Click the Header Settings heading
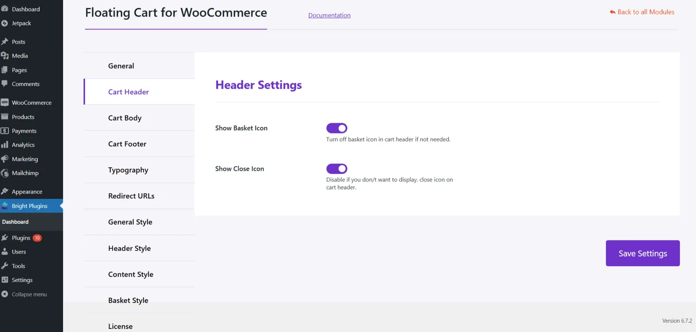Screen dimensions: 696x332 click(259, 85)
